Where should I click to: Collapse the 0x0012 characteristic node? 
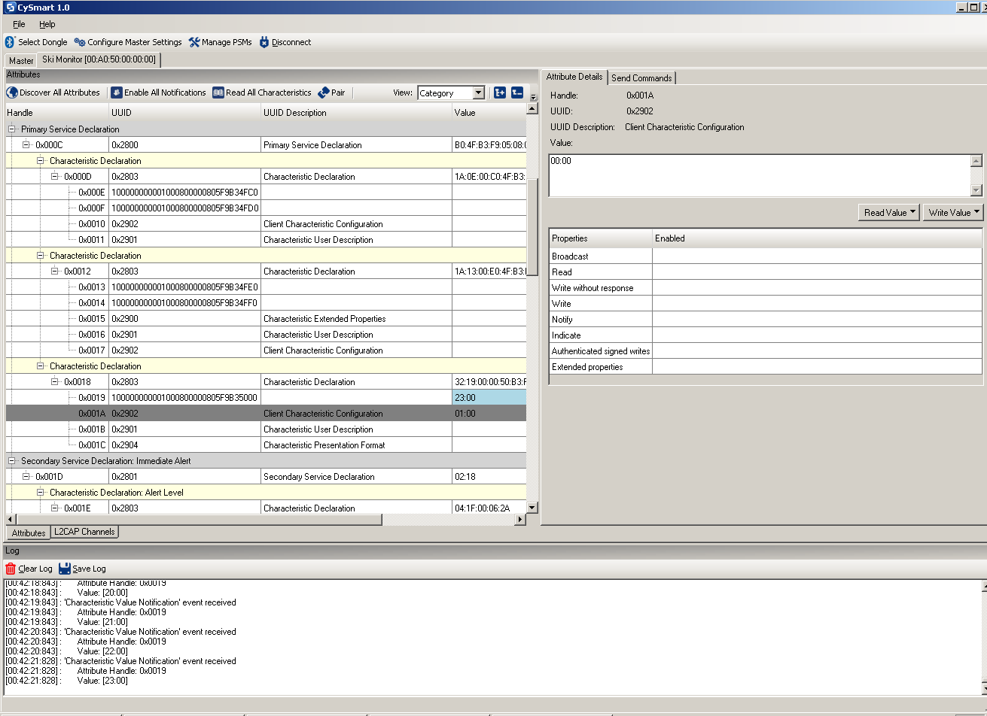pos(55,272)
